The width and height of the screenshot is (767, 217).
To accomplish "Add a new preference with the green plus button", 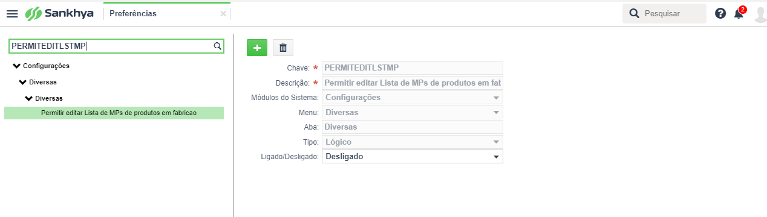I will click(257, 48).
